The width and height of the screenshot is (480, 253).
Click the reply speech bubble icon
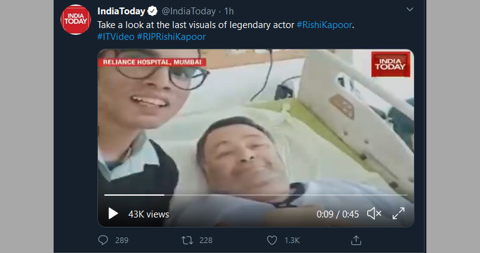tap(103, 240)
